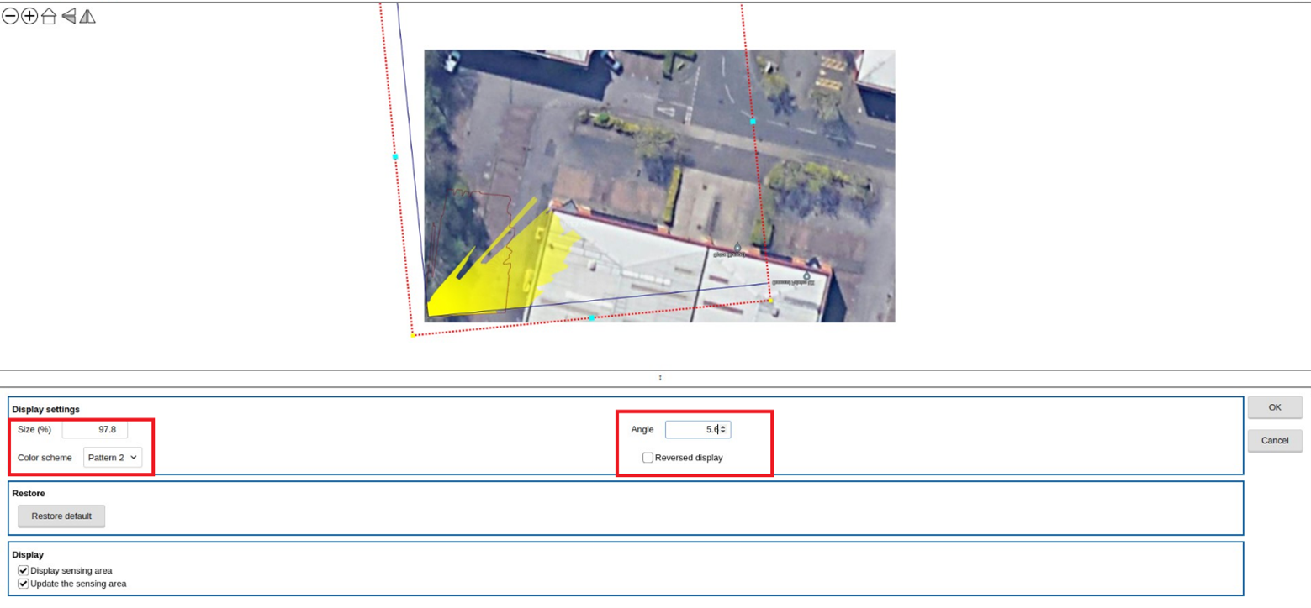Uncheck Display sensing area
Screen dimensions: 1311x608
pos(24,570)
